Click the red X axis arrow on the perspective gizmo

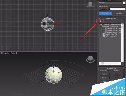[59, 72]
